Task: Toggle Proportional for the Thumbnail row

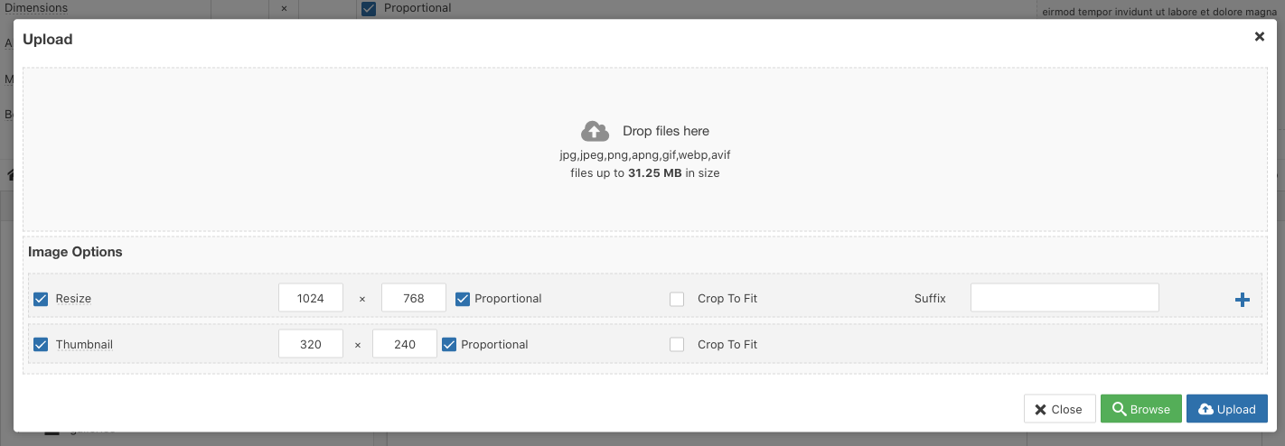Action: pos(449,345)
